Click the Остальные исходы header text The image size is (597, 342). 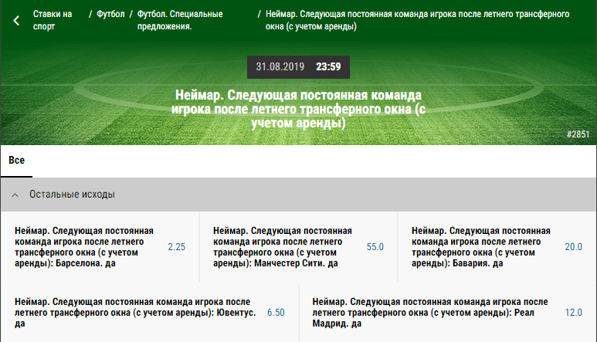72,194
